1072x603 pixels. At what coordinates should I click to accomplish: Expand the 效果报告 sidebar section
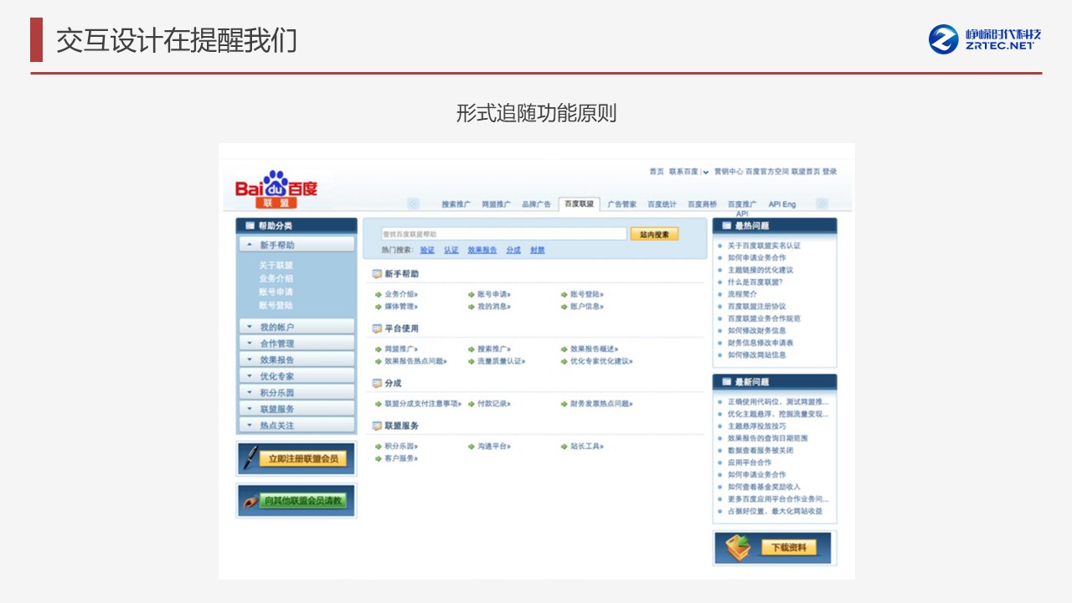point(296,360)
